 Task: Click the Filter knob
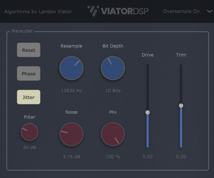click(29, 132)
